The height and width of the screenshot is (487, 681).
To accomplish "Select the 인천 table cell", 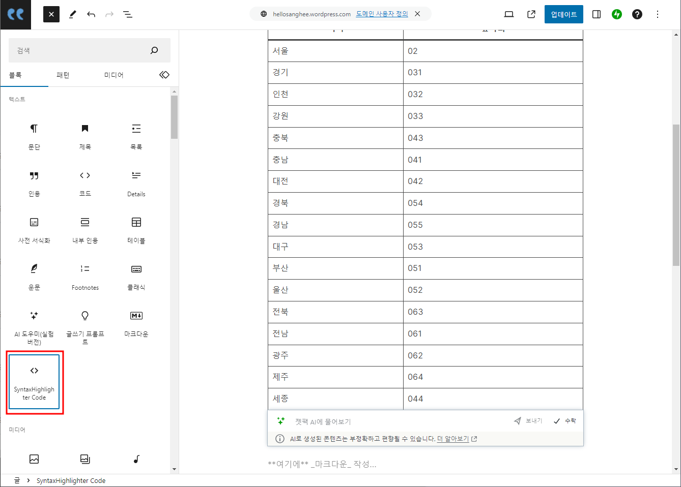I will point(335,95).
